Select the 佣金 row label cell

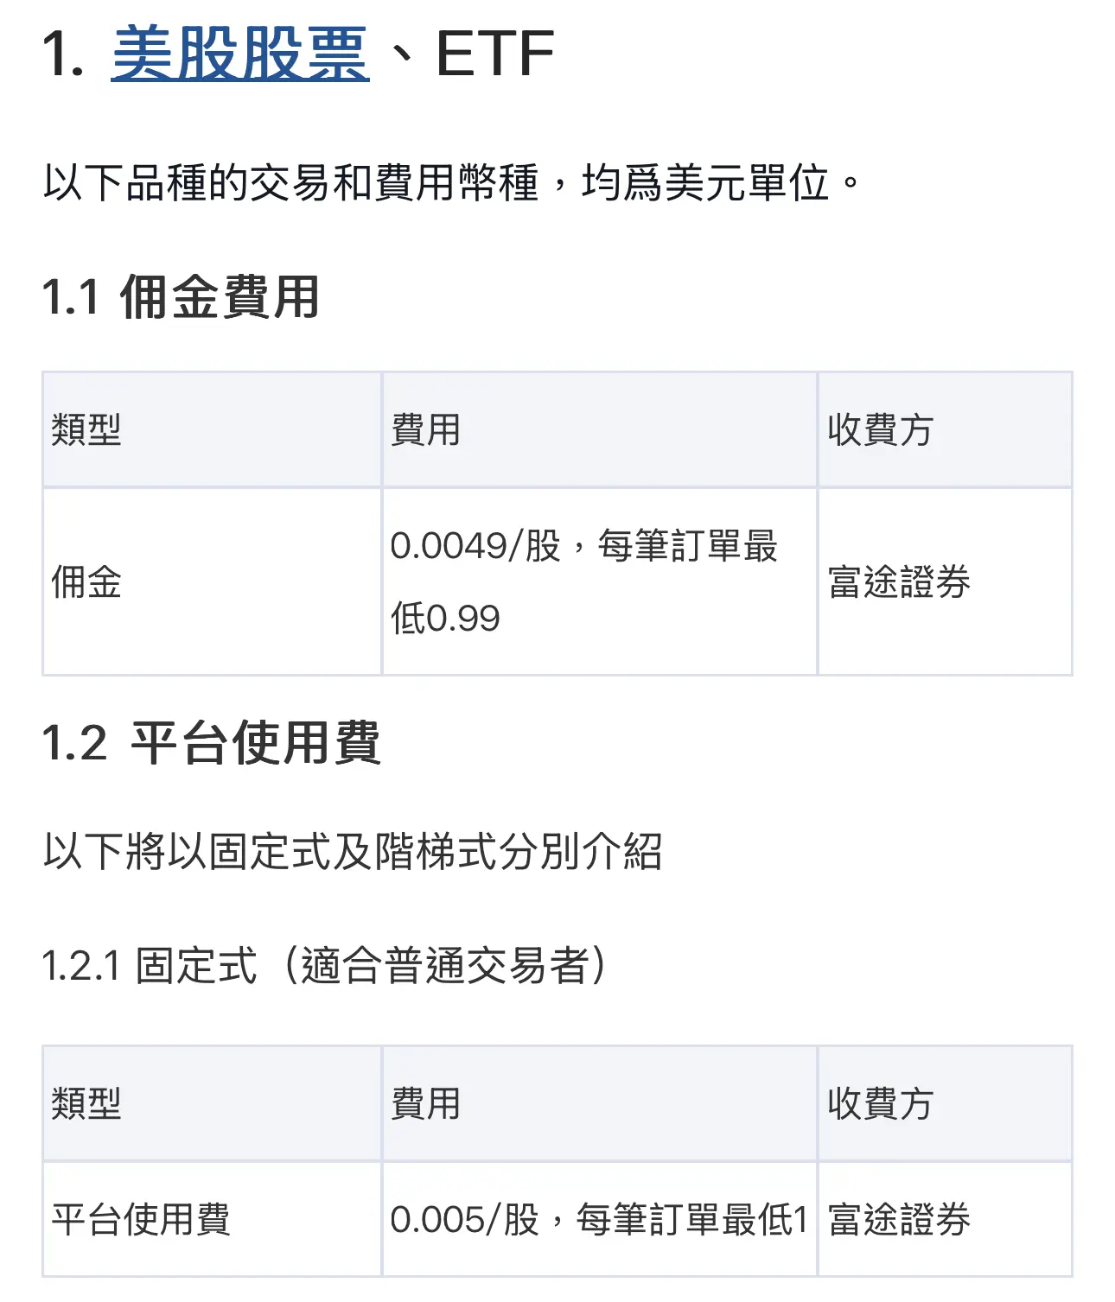coord(212,581)
